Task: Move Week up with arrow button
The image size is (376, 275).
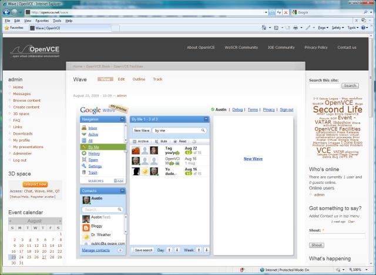Action: pyautogui.click(x=199, y=250)
